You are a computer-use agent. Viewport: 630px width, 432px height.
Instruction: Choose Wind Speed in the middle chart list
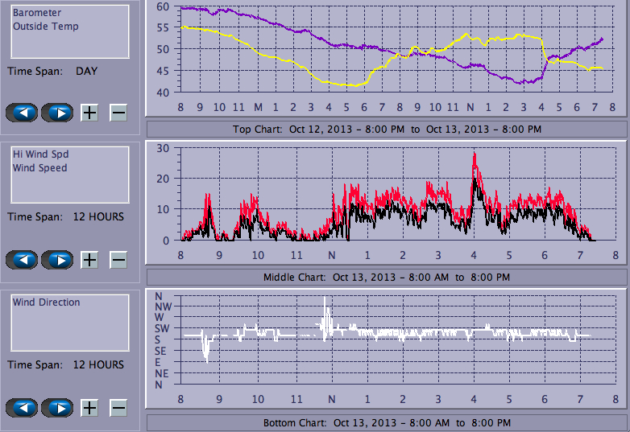[x=40, y=167]
